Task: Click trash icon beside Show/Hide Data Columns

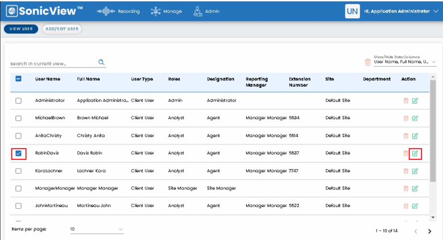Action: 368,62
